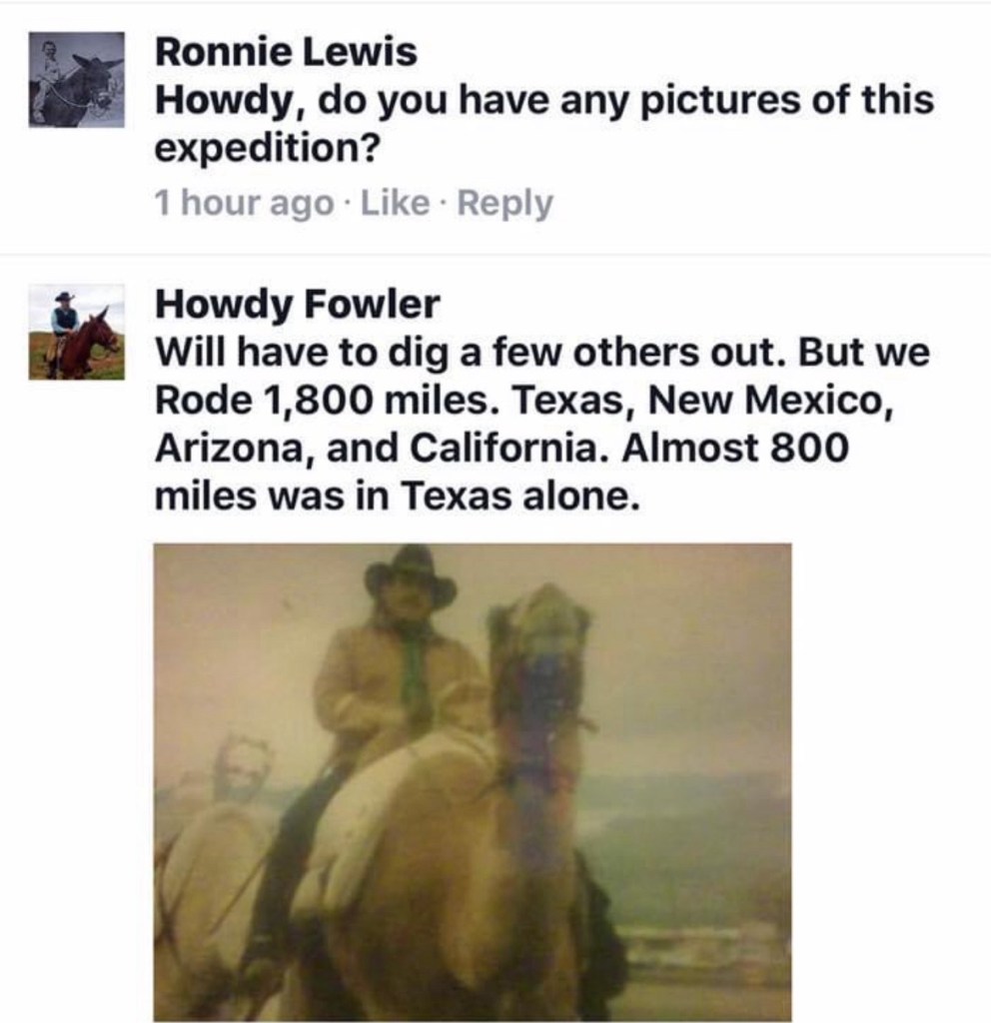Click the '1 hour ago' timestamp

244,203
